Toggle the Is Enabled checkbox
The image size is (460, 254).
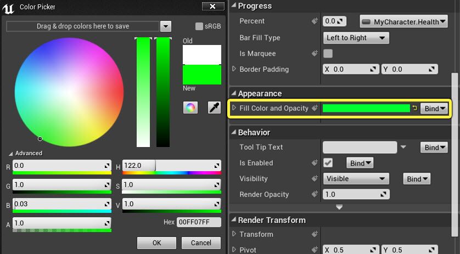click(328, 163)
